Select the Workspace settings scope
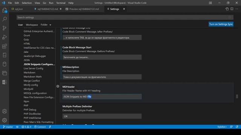The height and width of the screenshot is (135, 241). pos(32,25)
